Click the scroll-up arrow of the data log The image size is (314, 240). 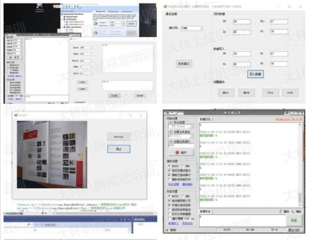click(x=299, y=125)
